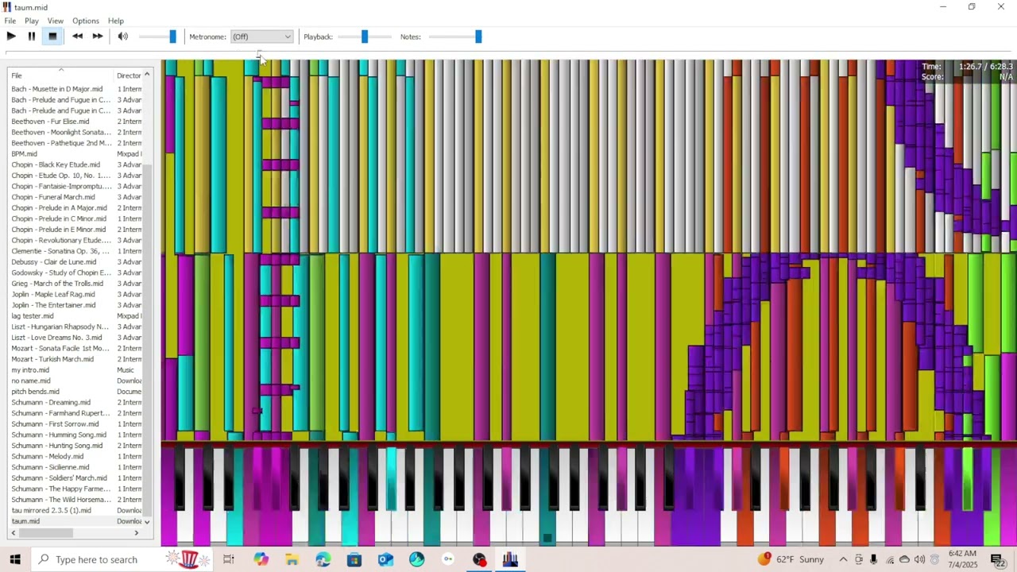Skip forward with the fast-forward icon

click(98, 37)
